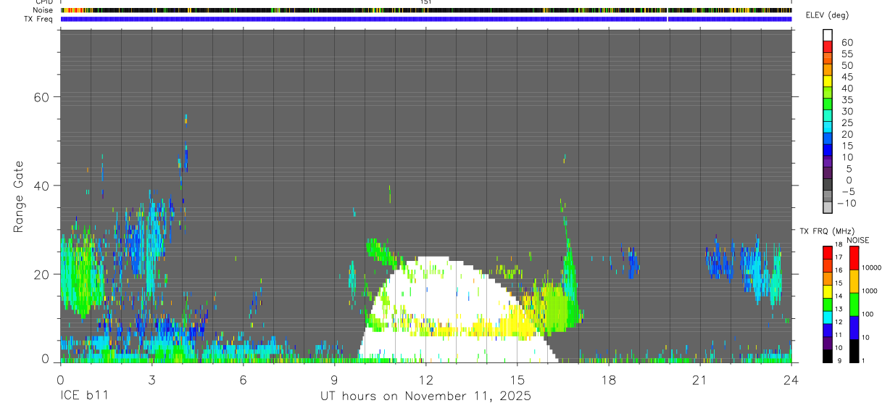890x411 pixels.
Task: Click the 'UT hours on November 11, 2025' axis title
Action: (x=426, y=397)
